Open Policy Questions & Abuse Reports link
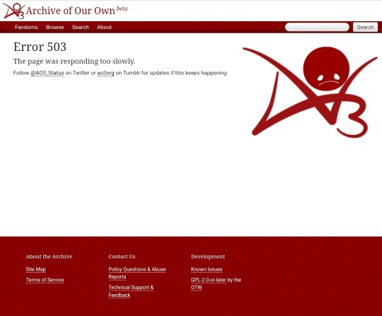Image resolution: width=382 pixels, height=316 pixels. (137, 273)
